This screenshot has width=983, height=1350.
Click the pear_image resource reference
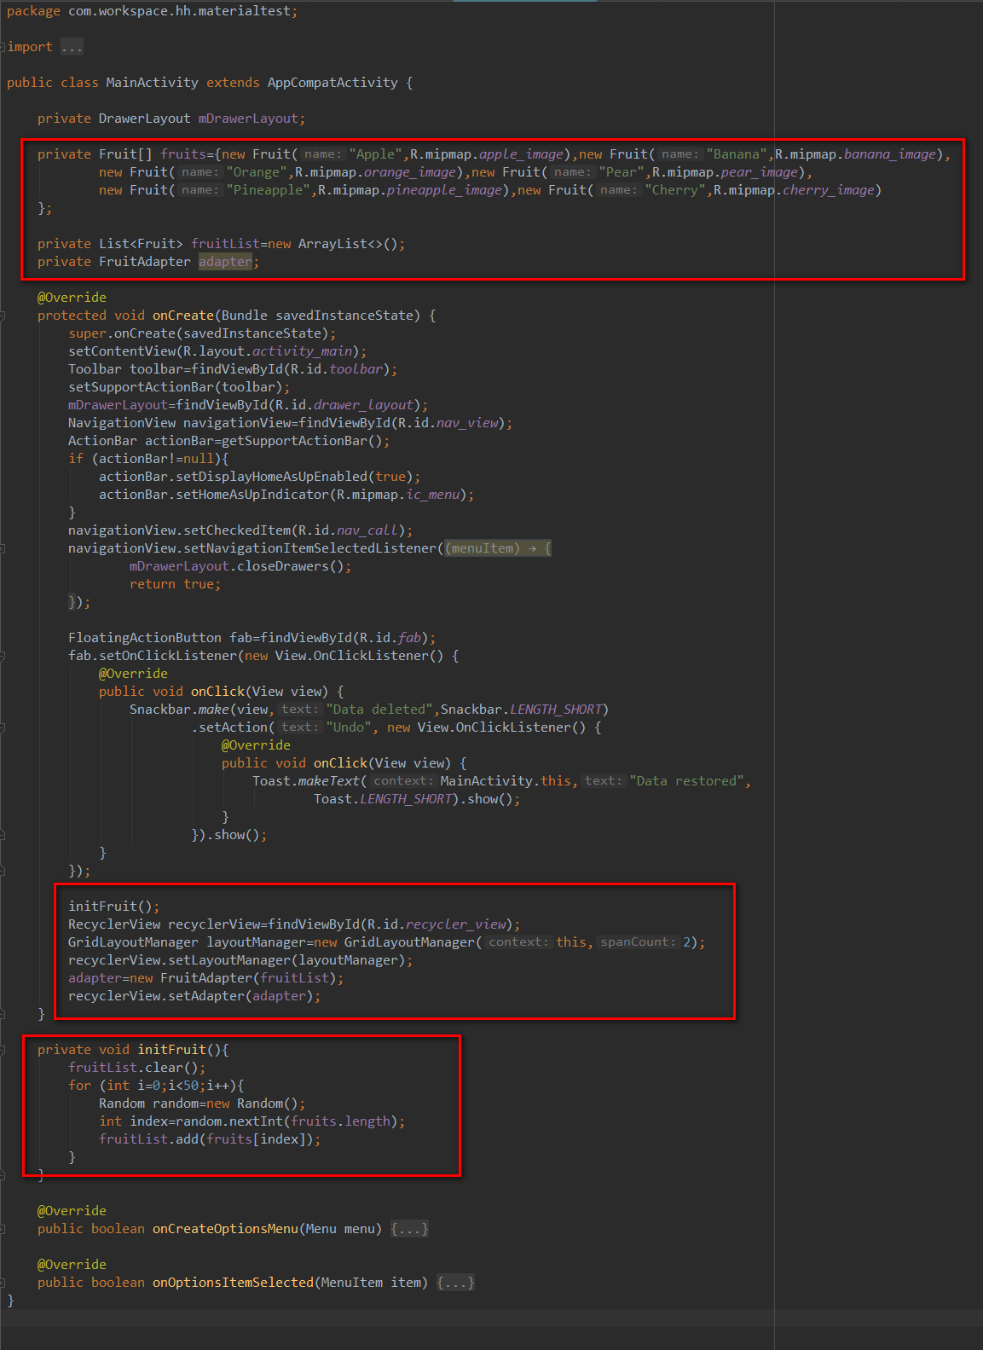point(759,172)
